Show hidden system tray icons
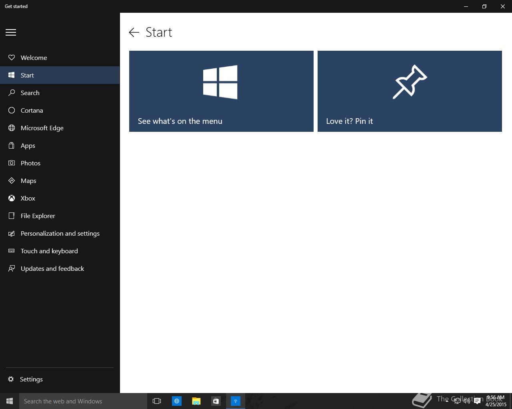 (x=447, y=401)
